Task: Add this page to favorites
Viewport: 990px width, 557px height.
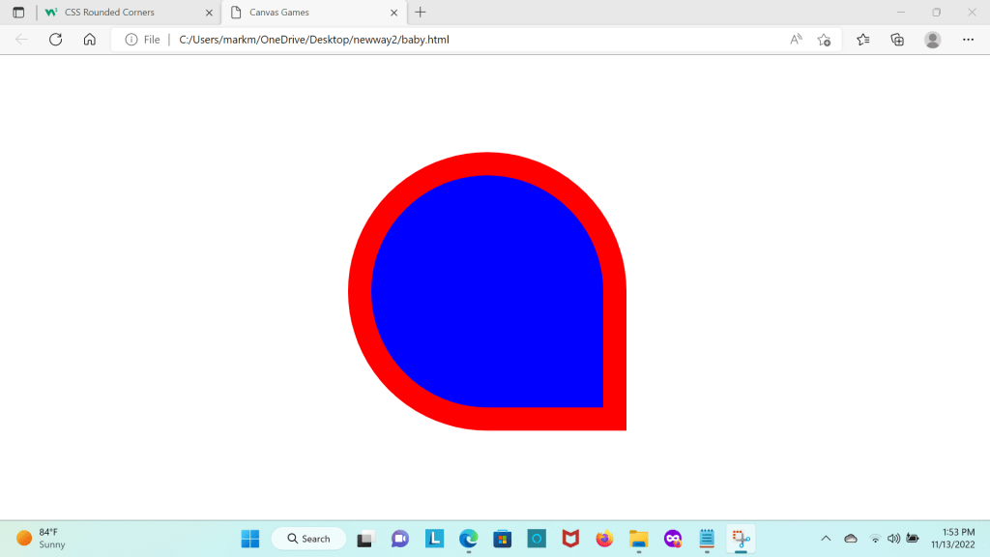Action: click(x=824, y=40)
